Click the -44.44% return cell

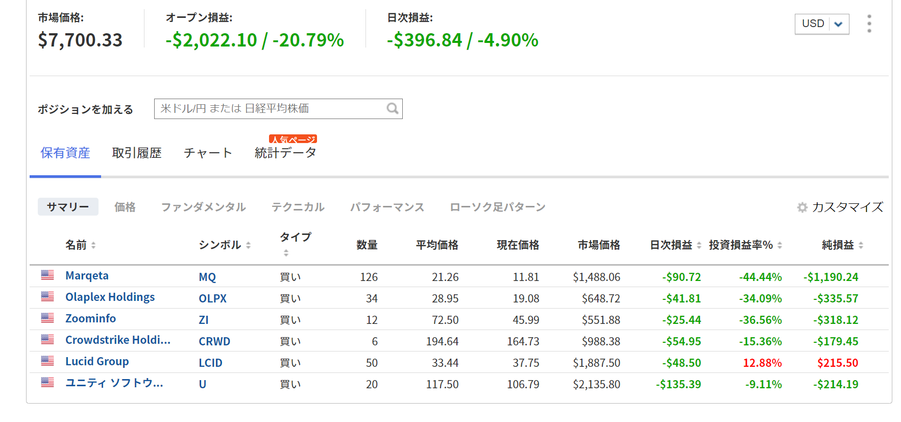(760, 277)
